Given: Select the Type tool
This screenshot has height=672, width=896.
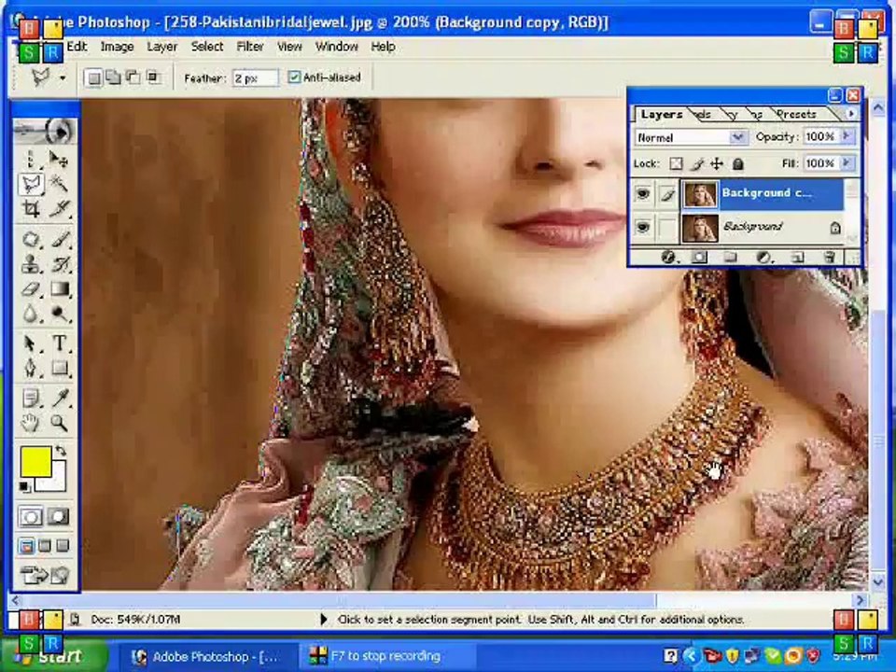Looking at the screenshot, I should (x=60, y=343).
